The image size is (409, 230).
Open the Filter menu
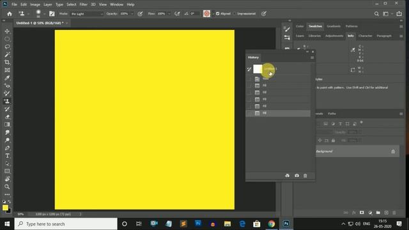pos(84,4)
